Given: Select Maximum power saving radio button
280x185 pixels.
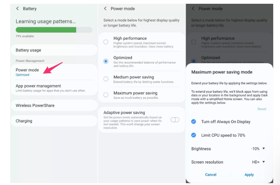Looking at the screenshot, I should tap(106, 95).
